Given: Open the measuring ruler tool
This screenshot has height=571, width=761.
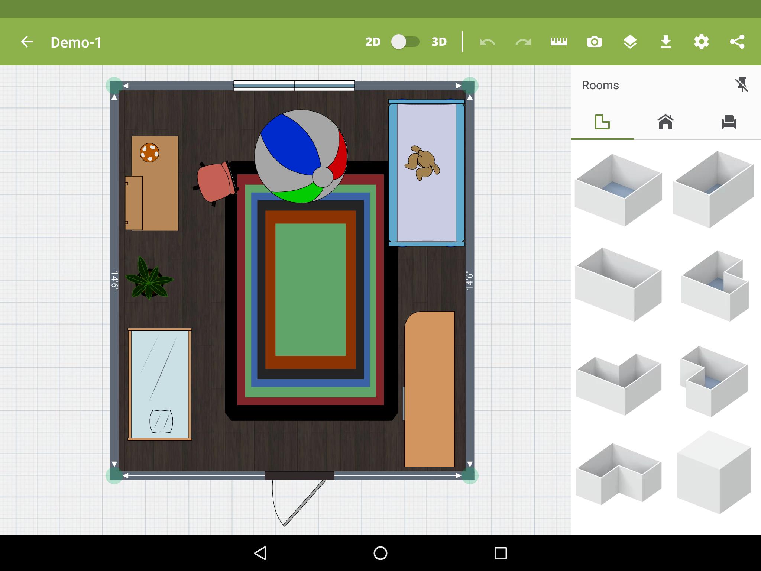Looking at the screenshot, I should pyautogui.click(x=558, y=42).
